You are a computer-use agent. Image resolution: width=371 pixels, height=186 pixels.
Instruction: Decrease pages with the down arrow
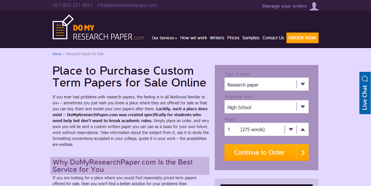coord(291,129)
